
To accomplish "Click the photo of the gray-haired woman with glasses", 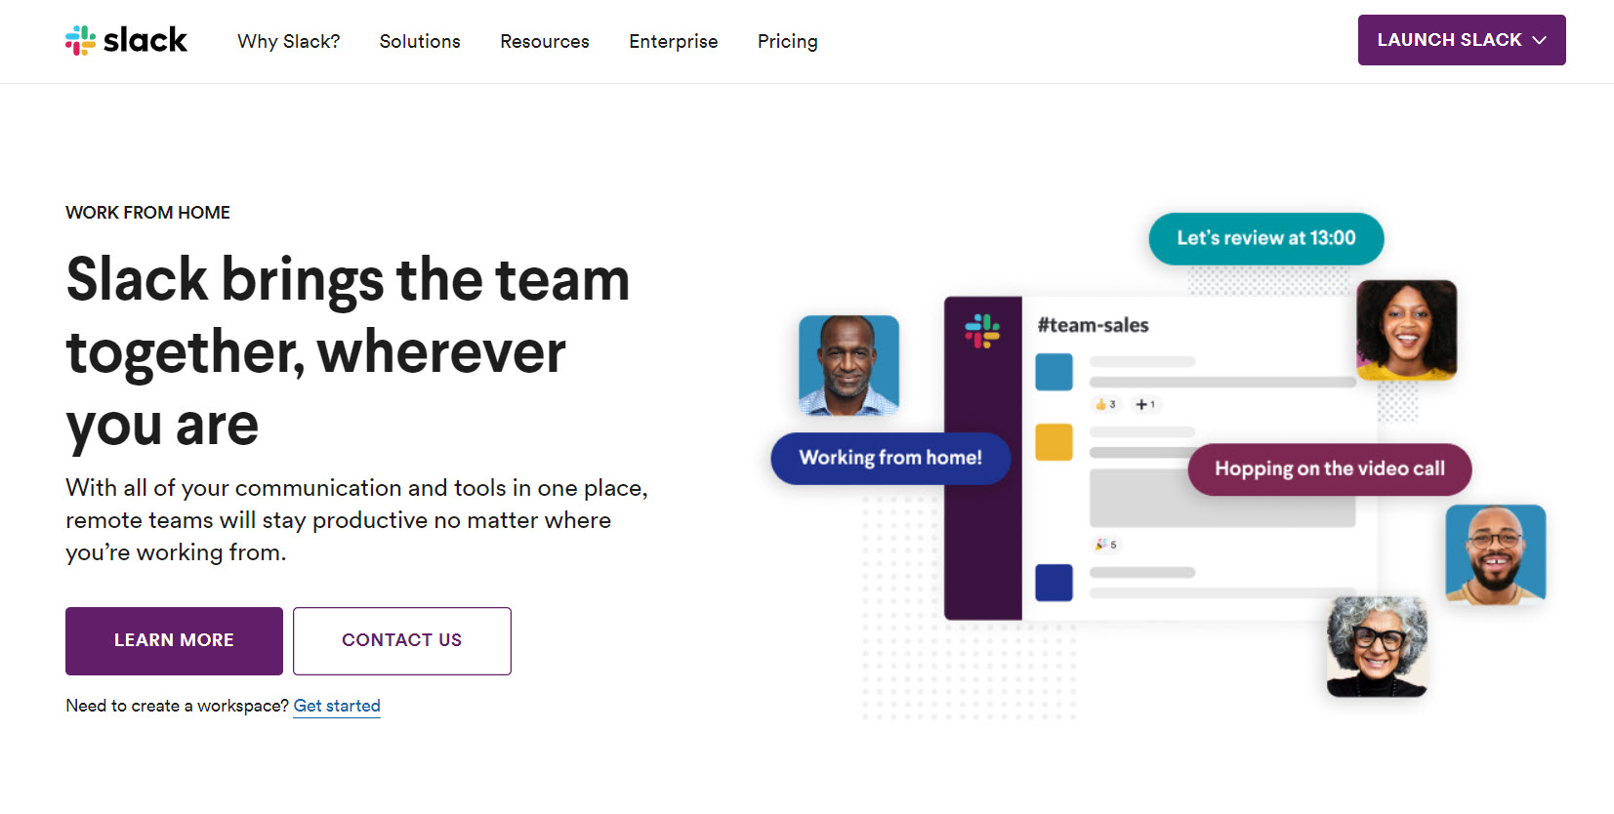I will [1377, 646].
